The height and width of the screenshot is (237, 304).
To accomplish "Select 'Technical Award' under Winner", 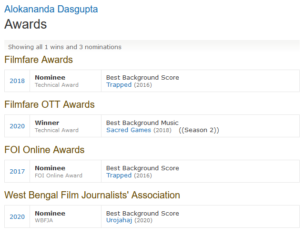I will tap(57, 130).
